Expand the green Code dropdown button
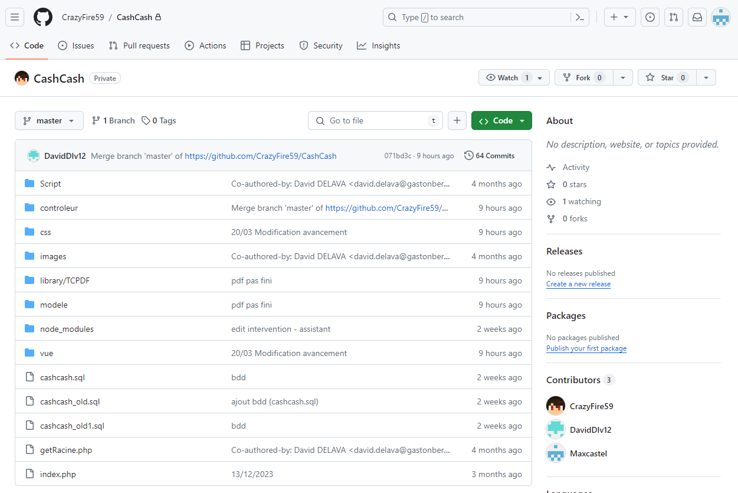 tap(501, 120)
